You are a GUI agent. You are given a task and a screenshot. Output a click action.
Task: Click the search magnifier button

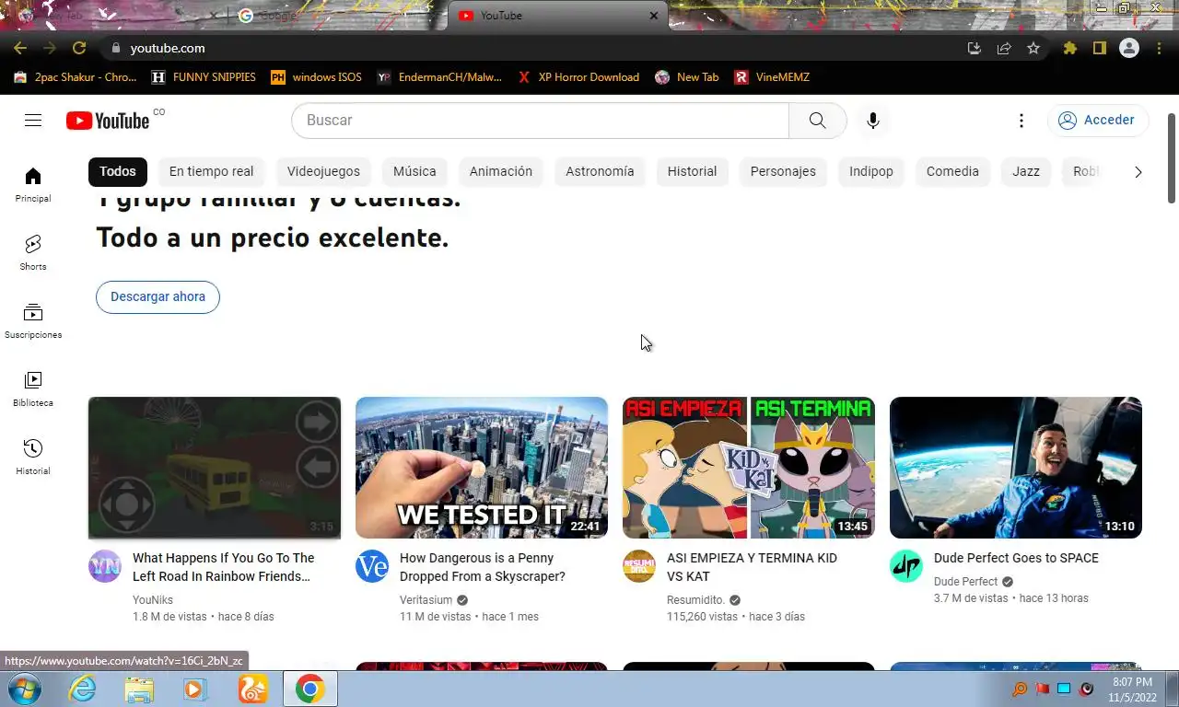[x=818, y=121]
